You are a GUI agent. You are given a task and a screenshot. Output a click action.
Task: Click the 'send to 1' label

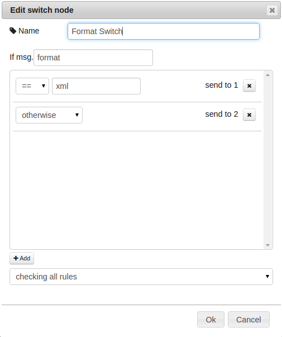pyautogui.click(x=222, y=85)
